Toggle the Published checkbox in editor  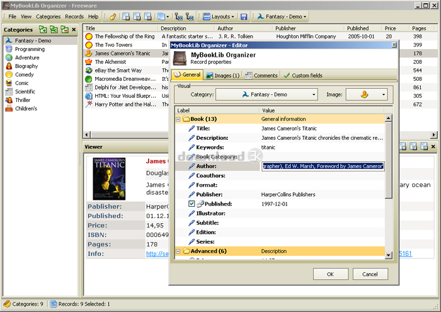point(192,204)
